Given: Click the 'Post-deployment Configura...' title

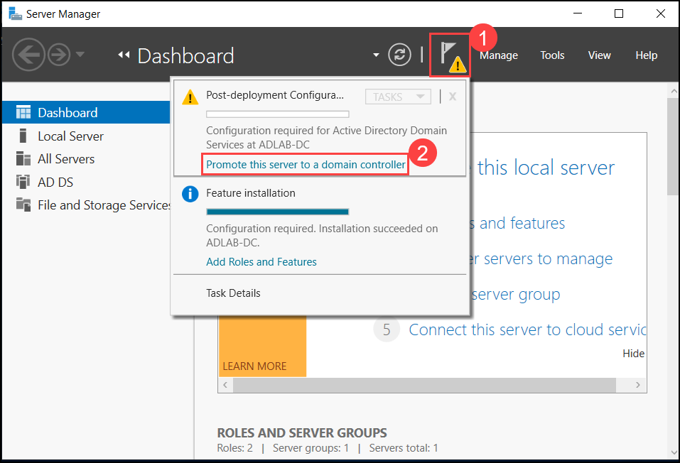Looking at the screenshot, I should [275, 95].
